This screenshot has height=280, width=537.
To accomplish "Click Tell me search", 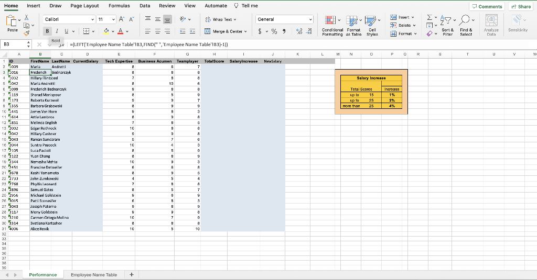I will tap(246, 6).
